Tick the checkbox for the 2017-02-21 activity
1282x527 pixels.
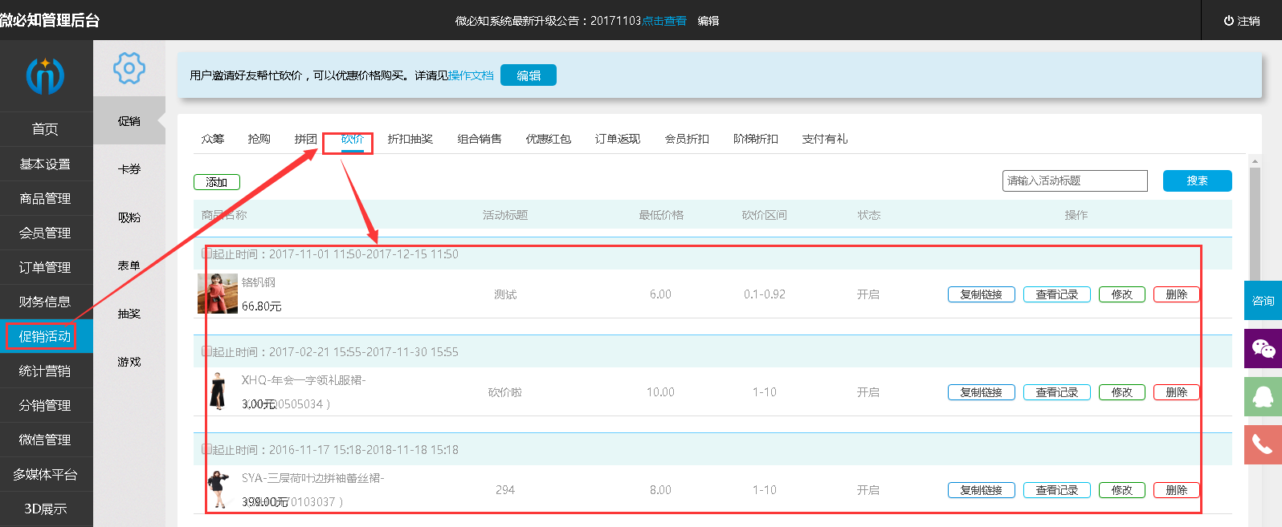click(x=206, y=351)
